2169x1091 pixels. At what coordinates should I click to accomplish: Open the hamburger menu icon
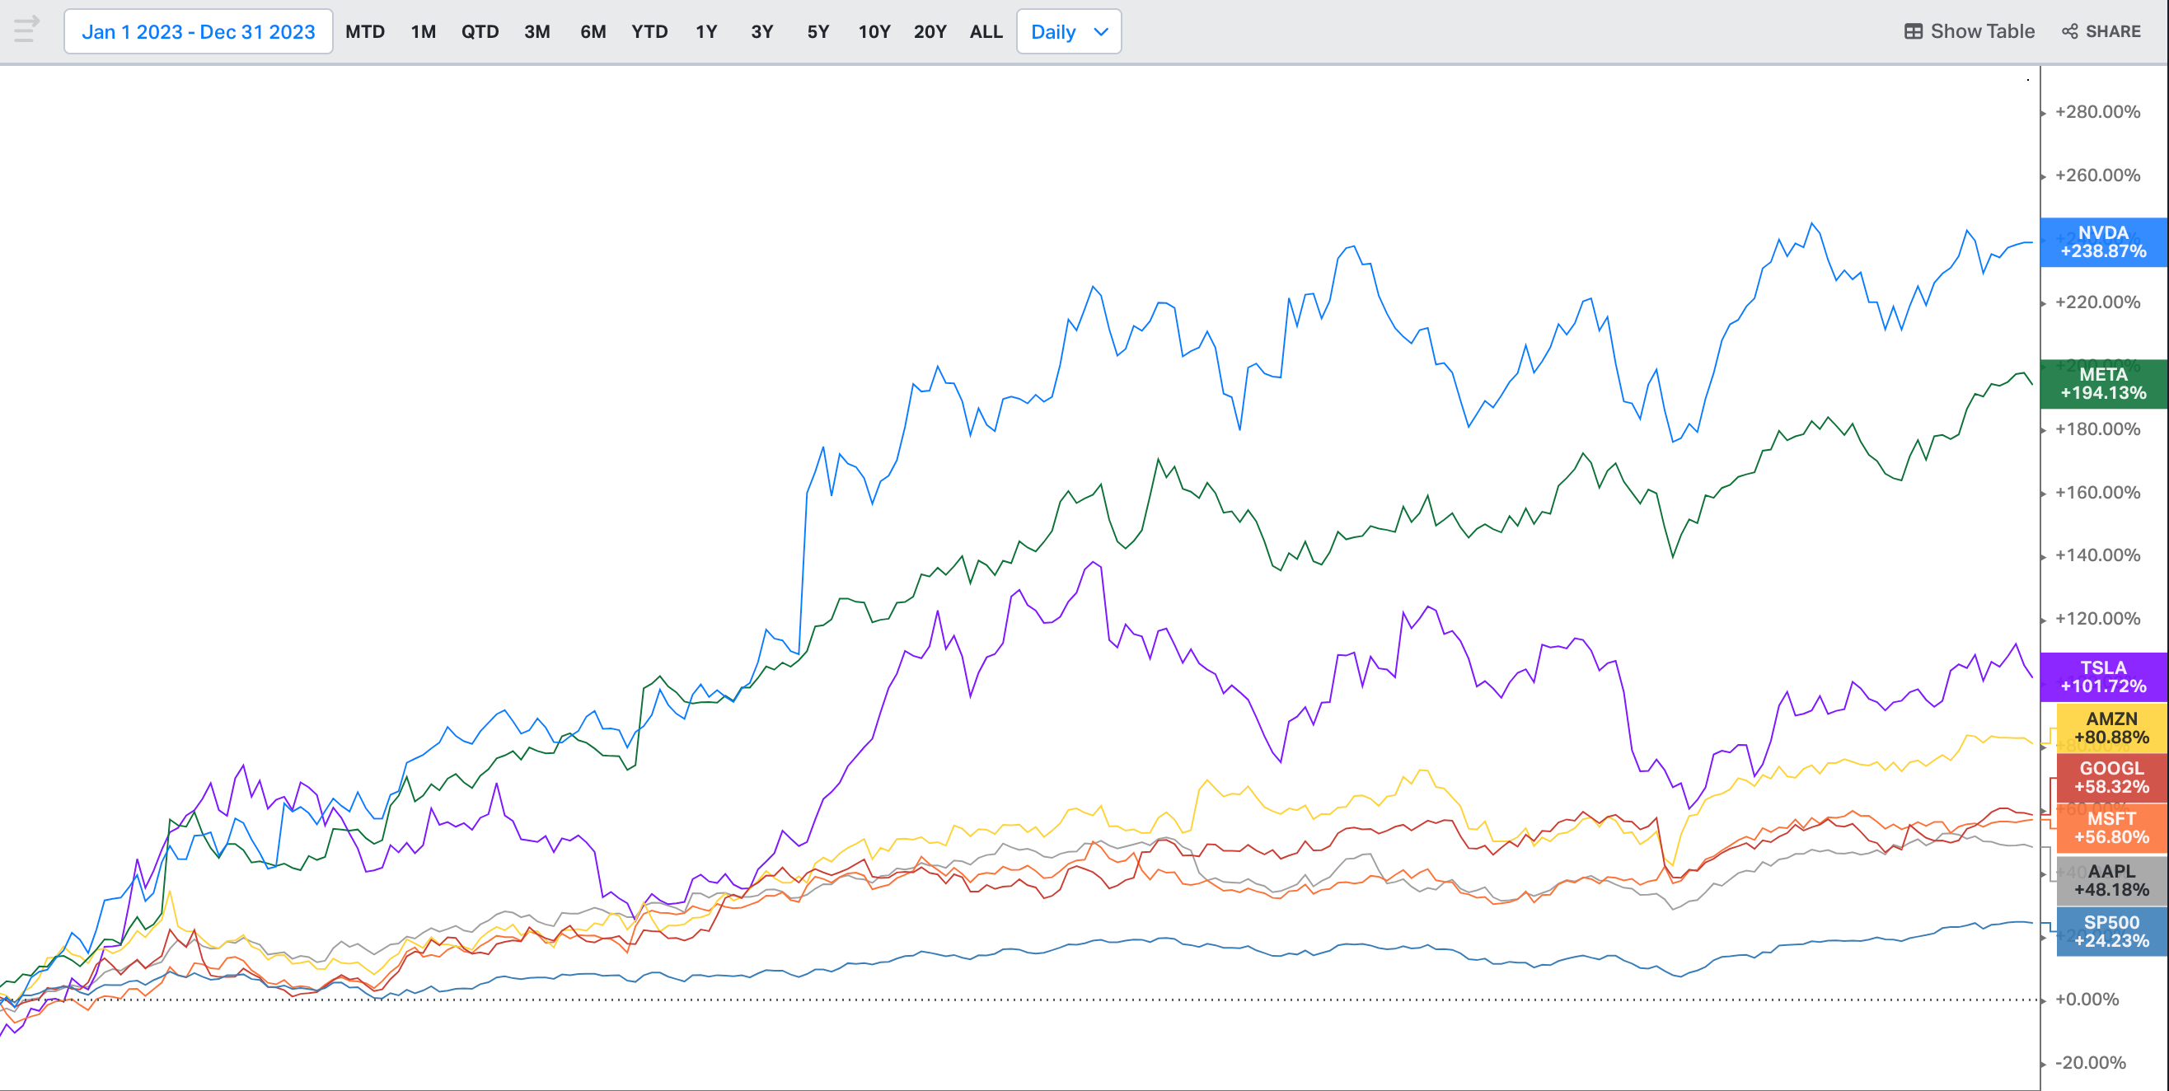pos(27,30)
